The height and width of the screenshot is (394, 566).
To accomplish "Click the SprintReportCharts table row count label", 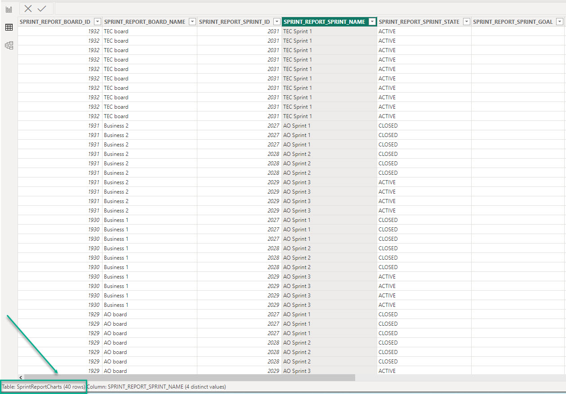I will click(43, 386).
